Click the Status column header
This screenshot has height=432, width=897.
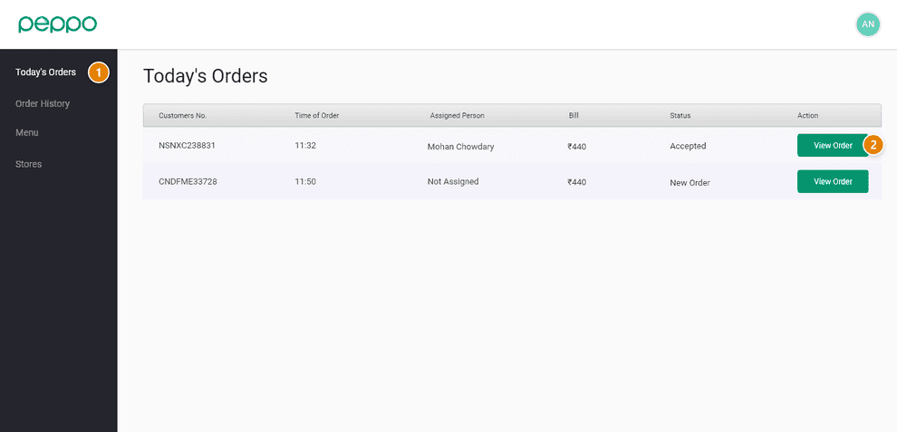point(680,116)
